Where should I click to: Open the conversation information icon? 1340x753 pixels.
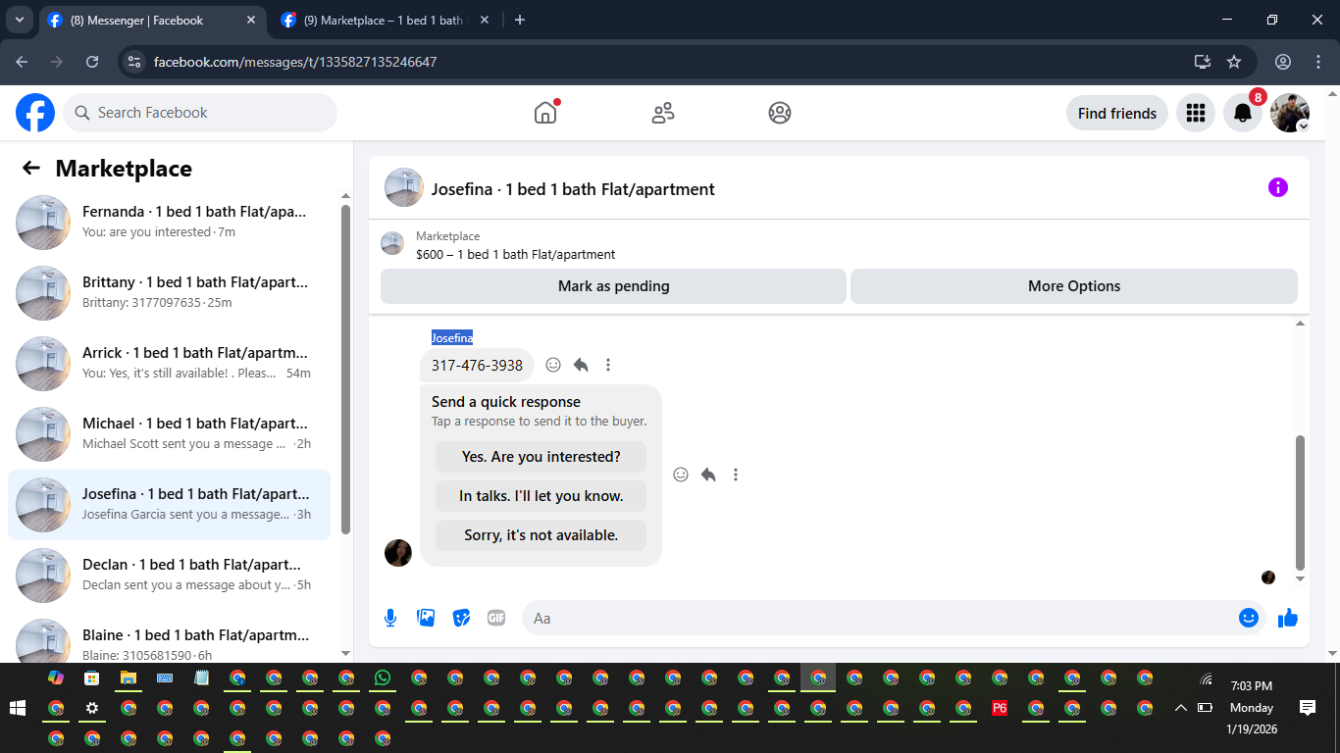click(x=1278, y=187)
